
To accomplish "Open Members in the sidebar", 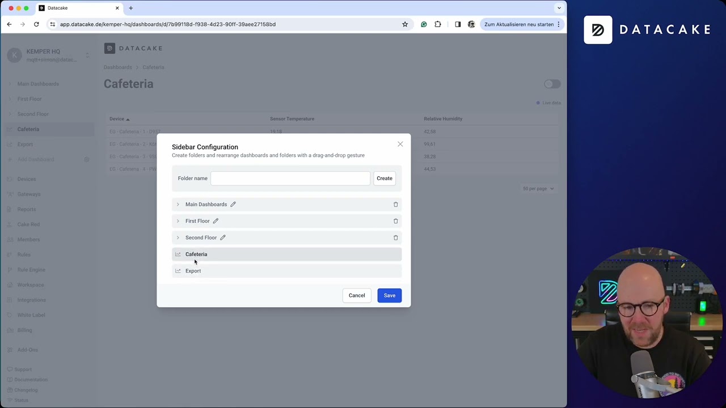I will point(28,240).
